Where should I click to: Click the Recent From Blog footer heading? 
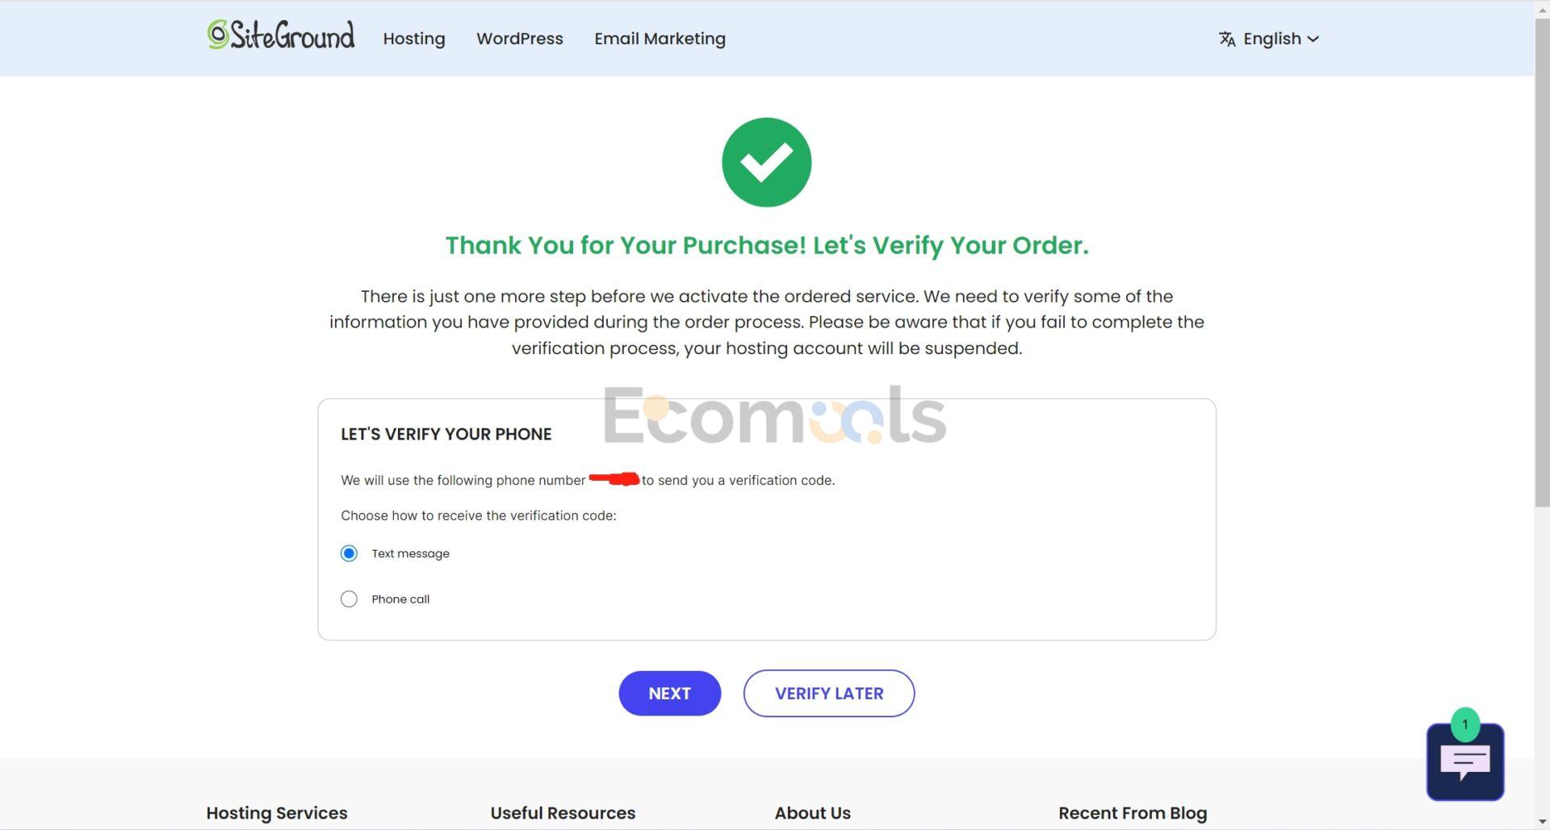[x=1133, y=813]
